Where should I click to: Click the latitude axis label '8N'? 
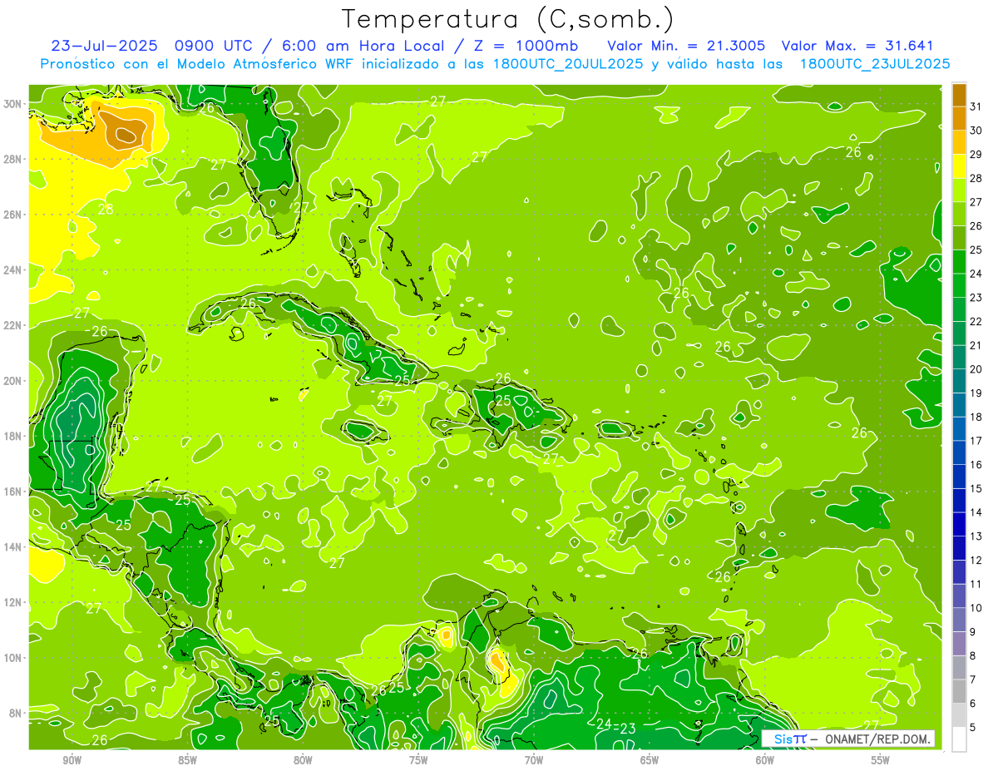pyautogui.click(x=16, y=713)
